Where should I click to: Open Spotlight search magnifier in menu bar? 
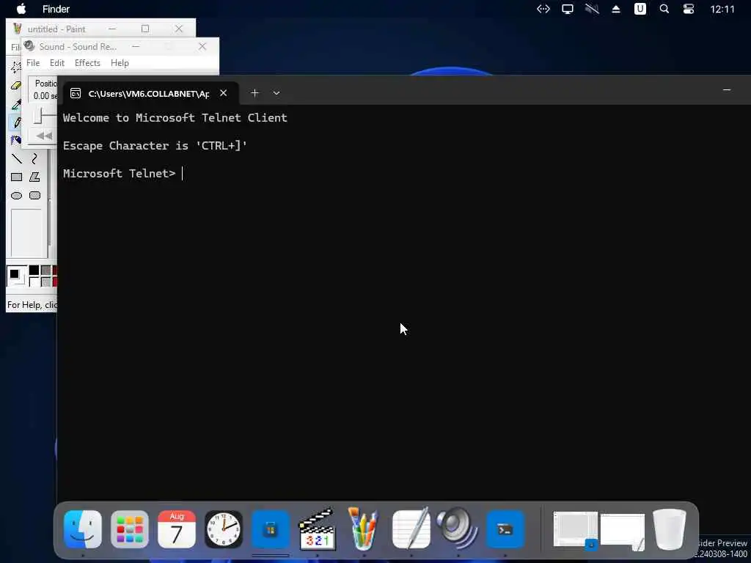point(664,9)
